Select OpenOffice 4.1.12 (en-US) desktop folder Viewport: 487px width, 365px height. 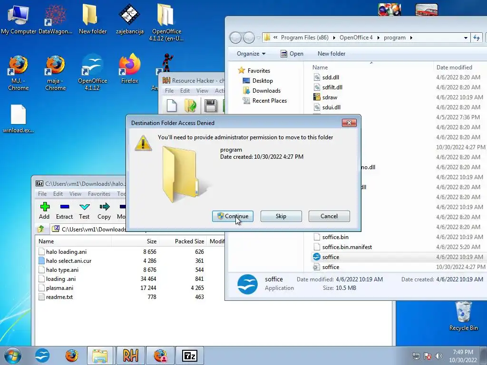coord(166,22)
